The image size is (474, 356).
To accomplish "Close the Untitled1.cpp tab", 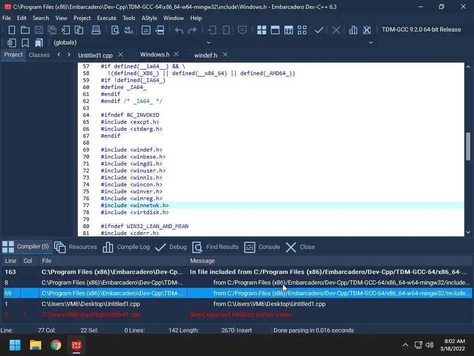I will coord(120,55).
